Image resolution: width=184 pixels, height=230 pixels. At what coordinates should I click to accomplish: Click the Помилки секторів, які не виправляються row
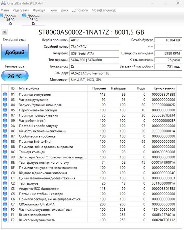coord(90,199)
